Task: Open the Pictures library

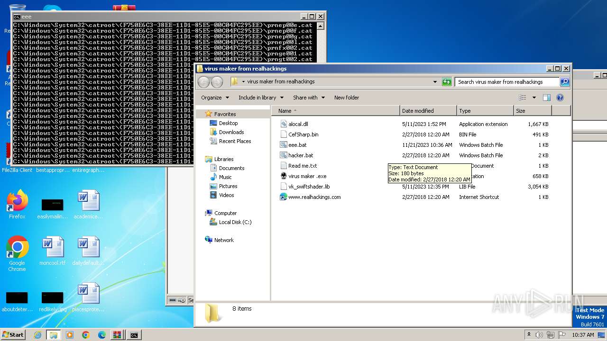Action: tap(228, 186)
